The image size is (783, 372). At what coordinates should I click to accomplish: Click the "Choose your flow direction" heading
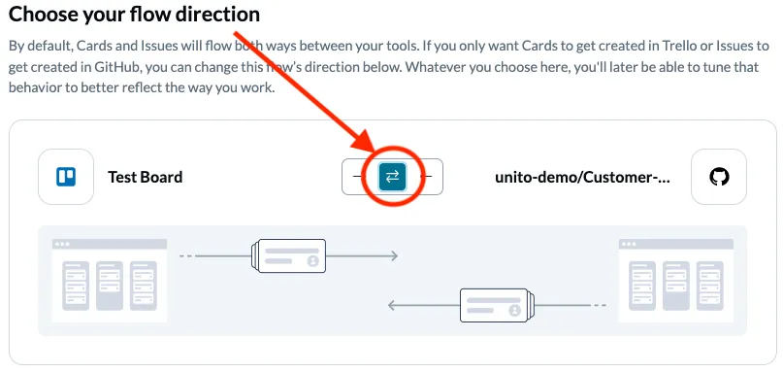pyautogui.click(x=134, y=14)
